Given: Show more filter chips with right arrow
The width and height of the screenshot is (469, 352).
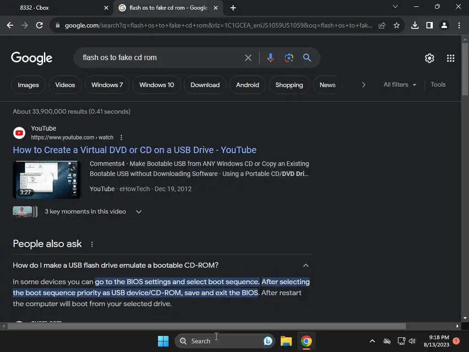Looking at the screenshot, I should [363, 85].
